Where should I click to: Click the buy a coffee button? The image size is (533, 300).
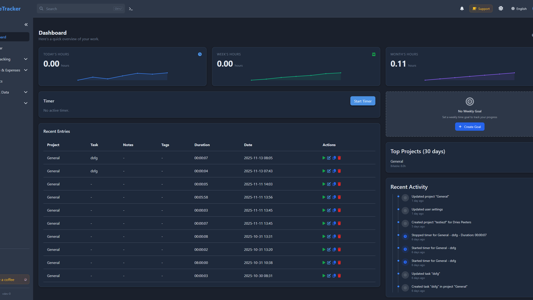pyautogui.click(x=14, y=279)
